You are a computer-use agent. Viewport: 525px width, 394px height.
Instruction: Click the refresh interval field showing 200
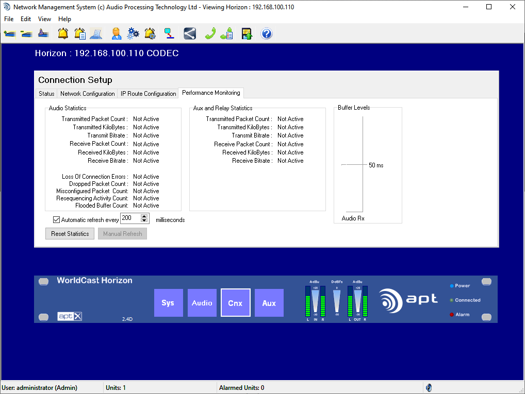tap(130, 218)
